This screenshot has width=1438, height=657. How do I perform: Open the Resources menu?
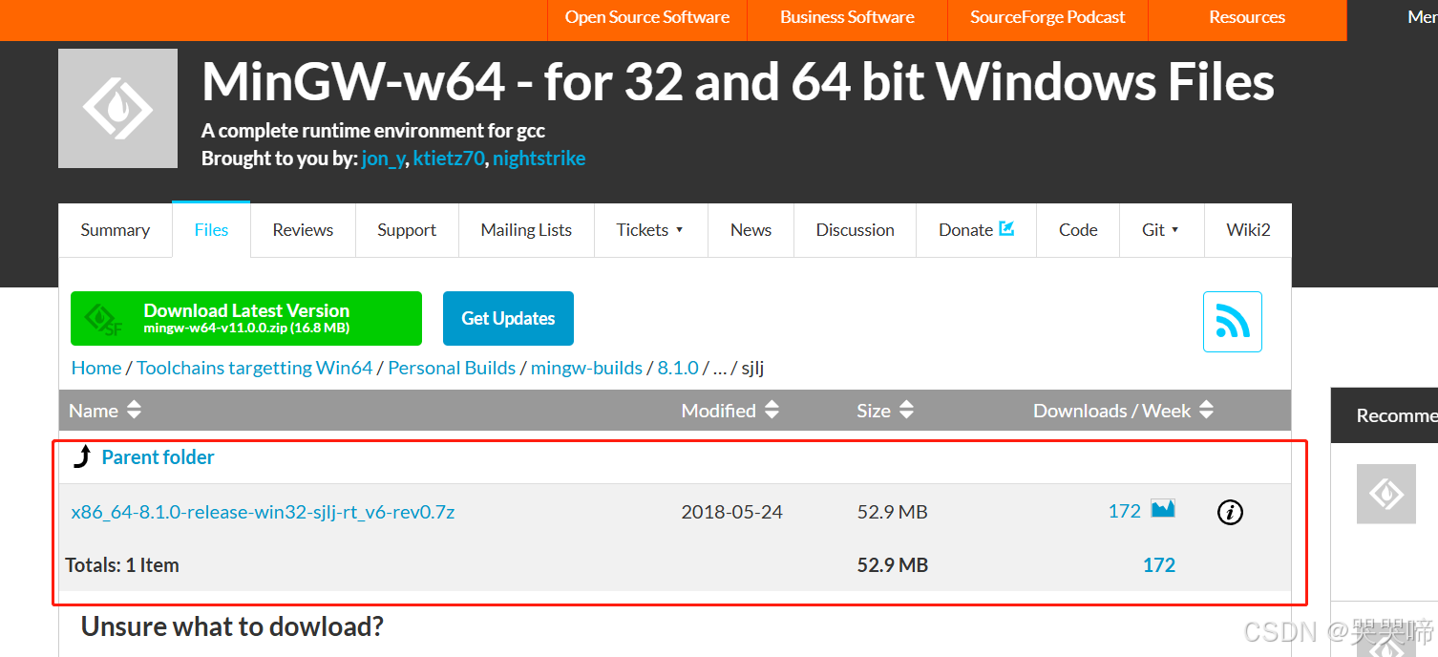coord(1247,18)
